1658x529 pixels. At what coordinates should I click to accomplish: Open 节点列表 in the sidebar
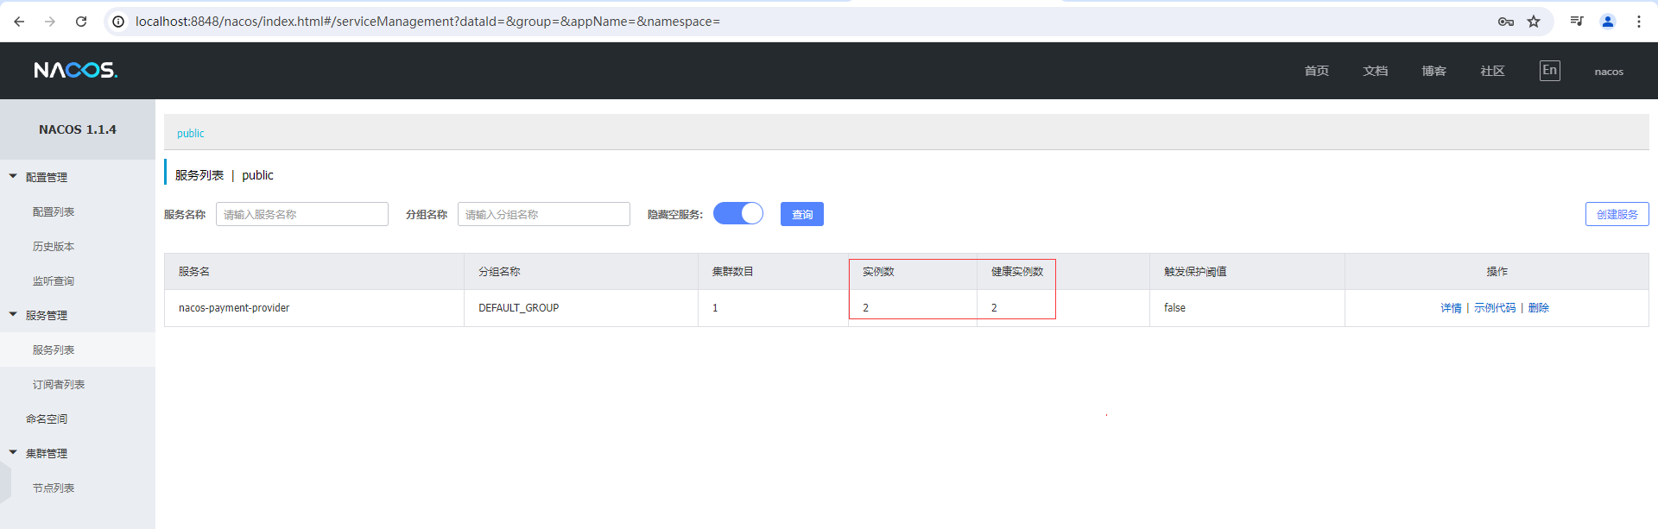(x=54, y=488)
